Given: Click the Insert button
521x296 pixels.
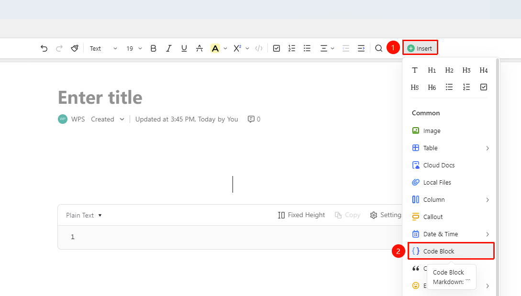Looking at the screenshot, I should click(420, 48).
